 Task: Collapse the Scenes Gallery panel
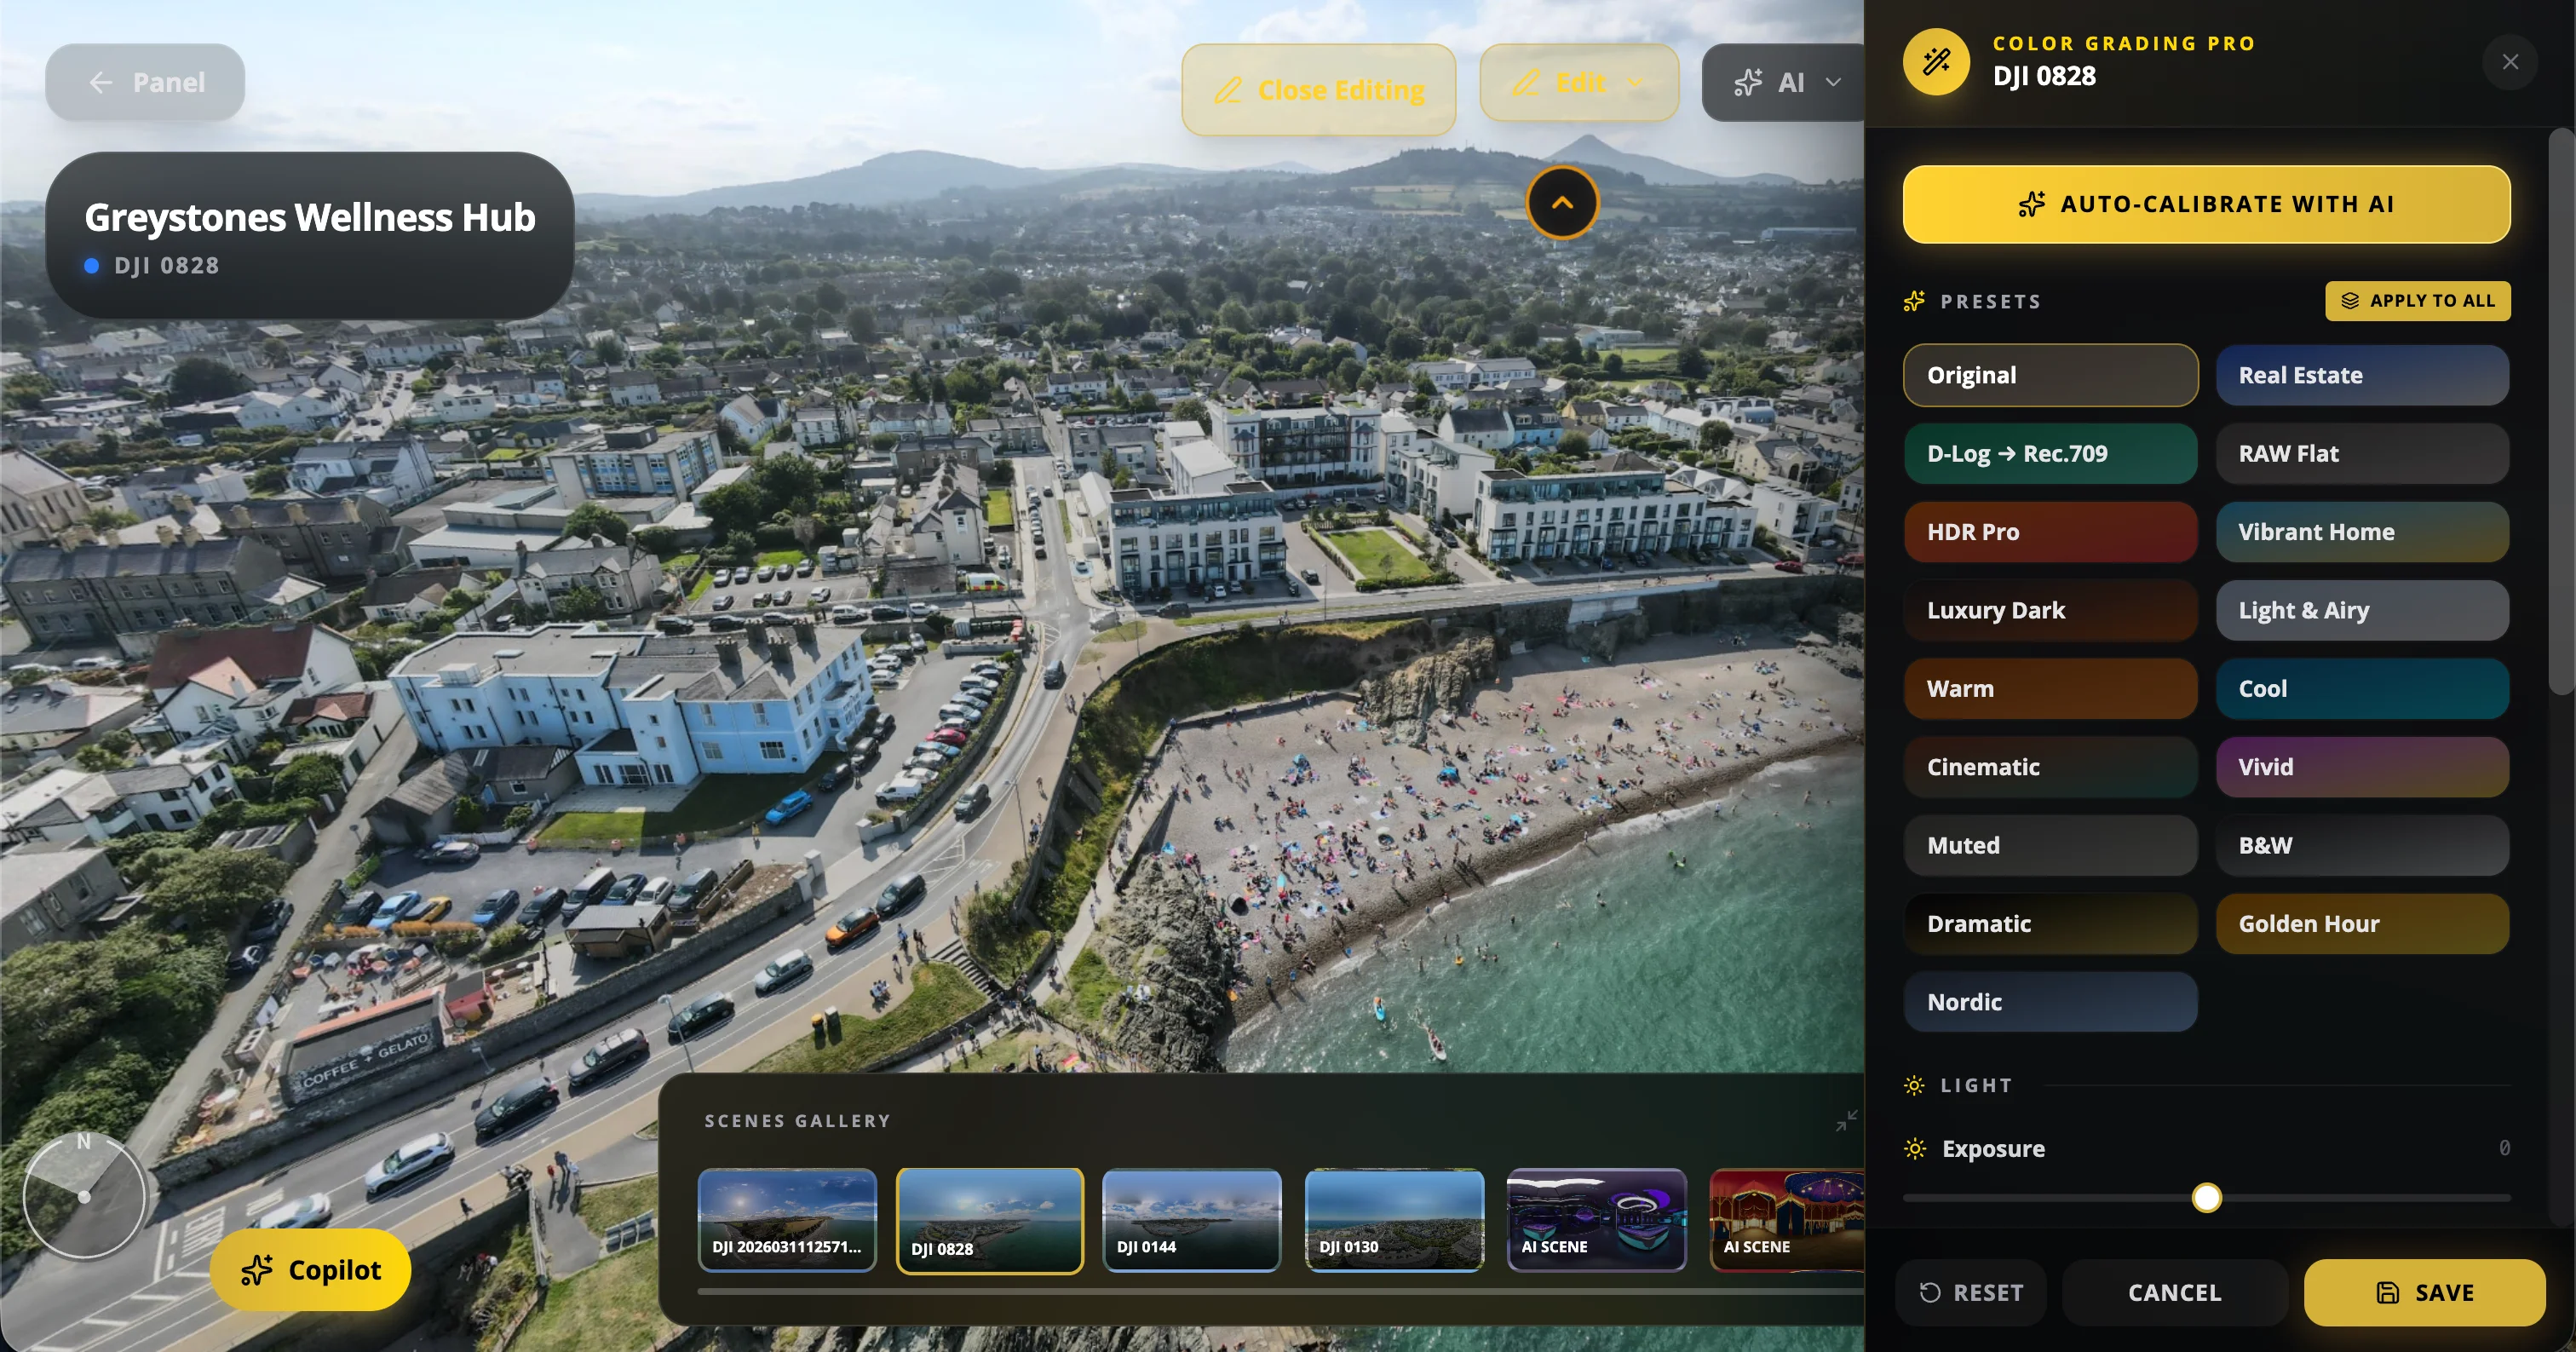[x=1846, y=1120]
